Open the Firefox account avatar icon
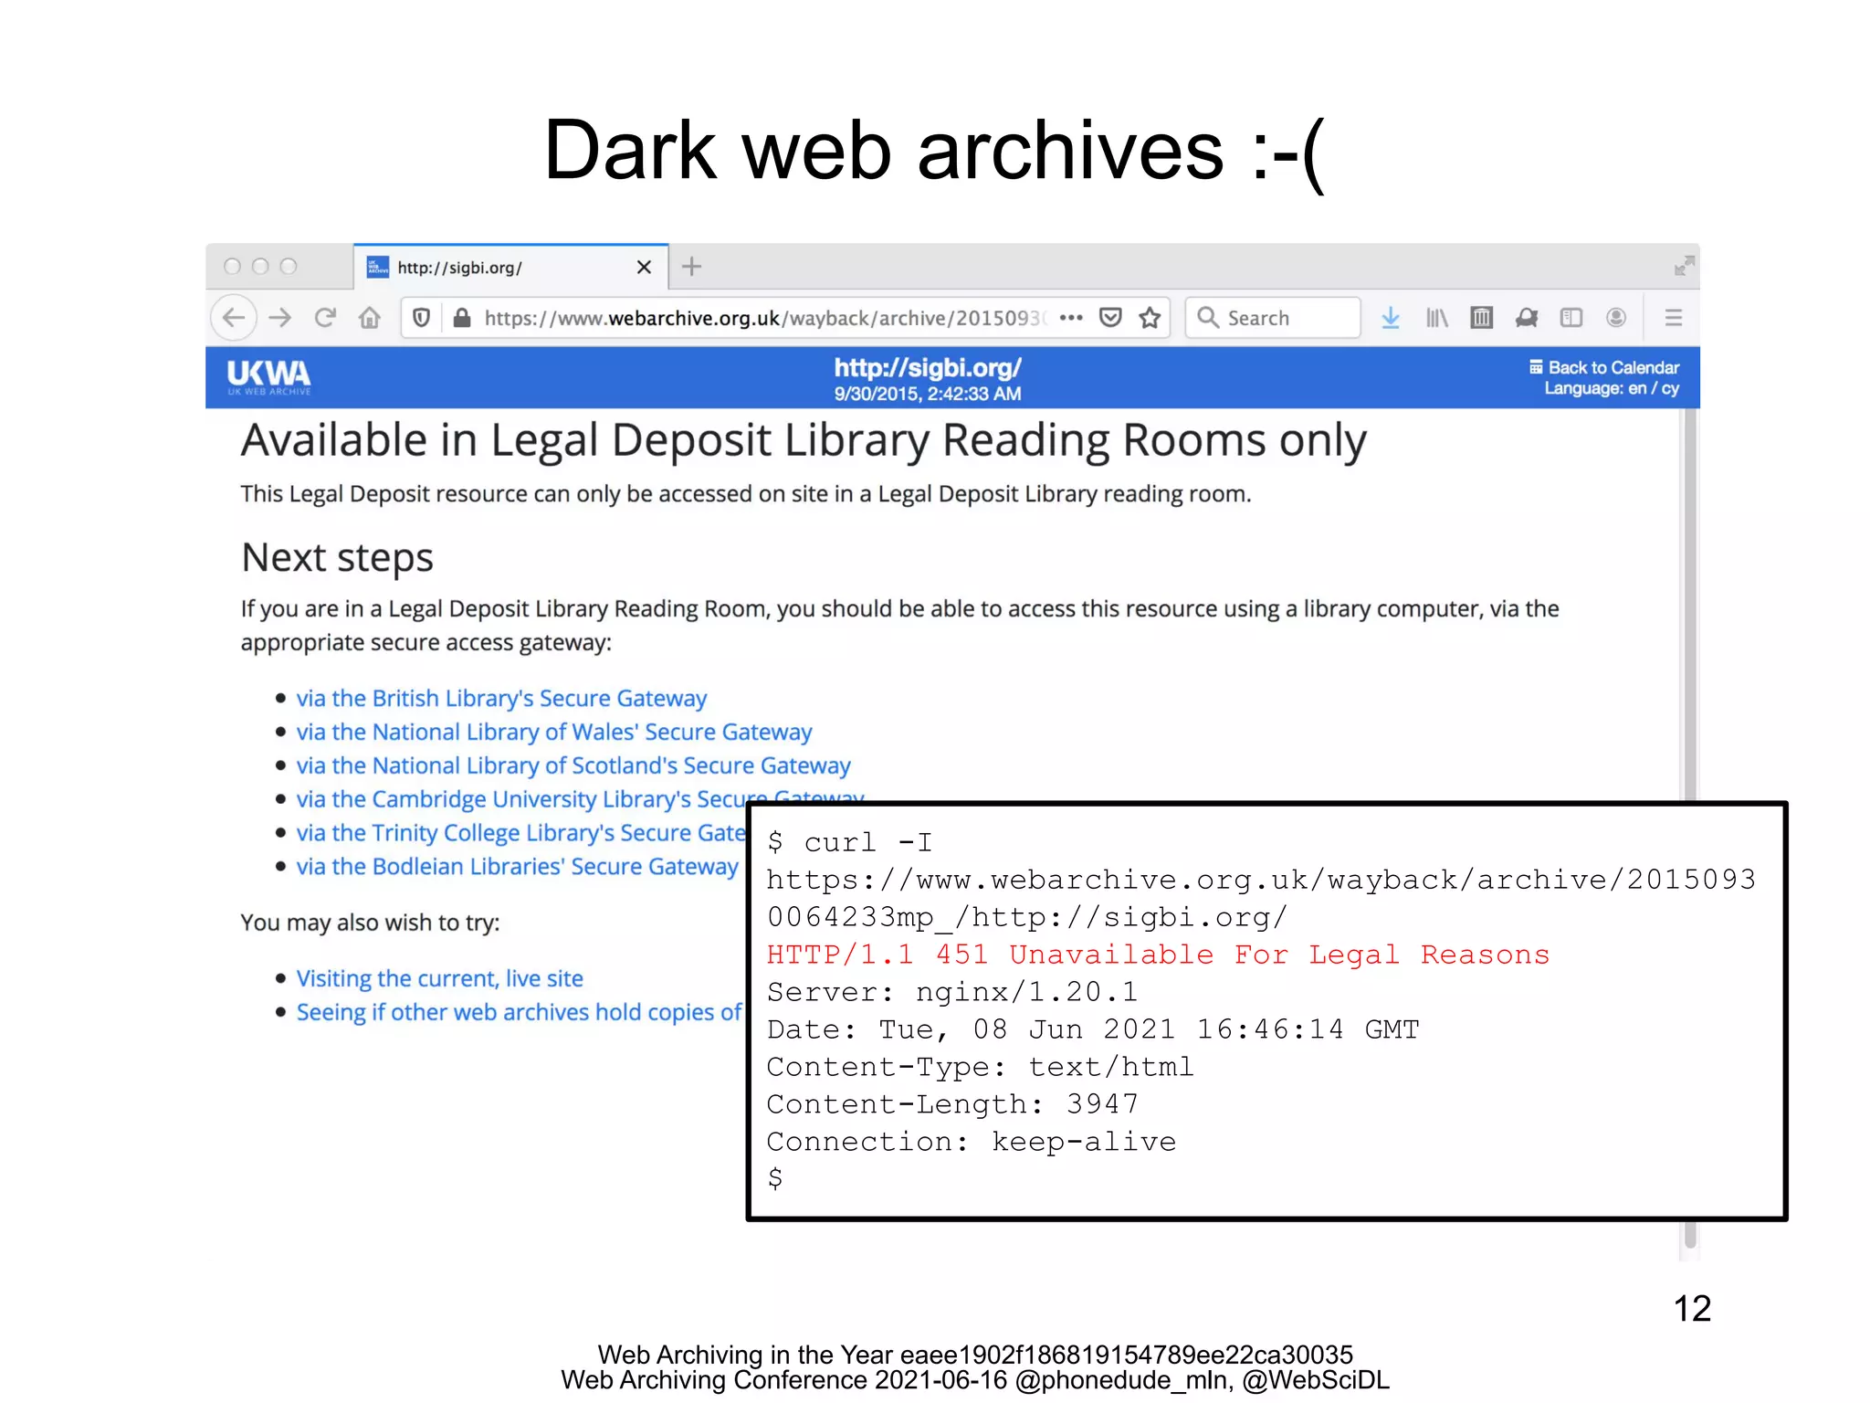The width and height of the screenshot is (1870, 1403). pos(1616,318)
